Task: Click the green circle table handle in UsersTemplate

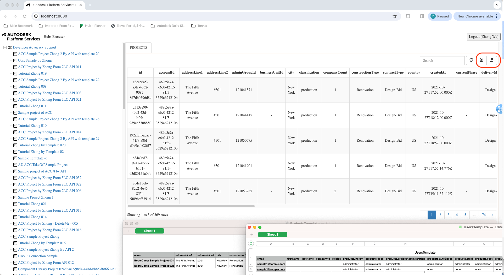Action: pos(251,244)
